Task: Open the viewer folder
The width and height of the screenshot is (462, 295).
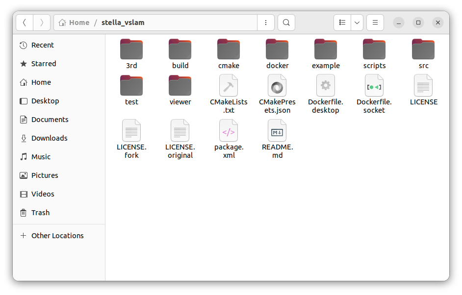Action: [x=180, y=86]
